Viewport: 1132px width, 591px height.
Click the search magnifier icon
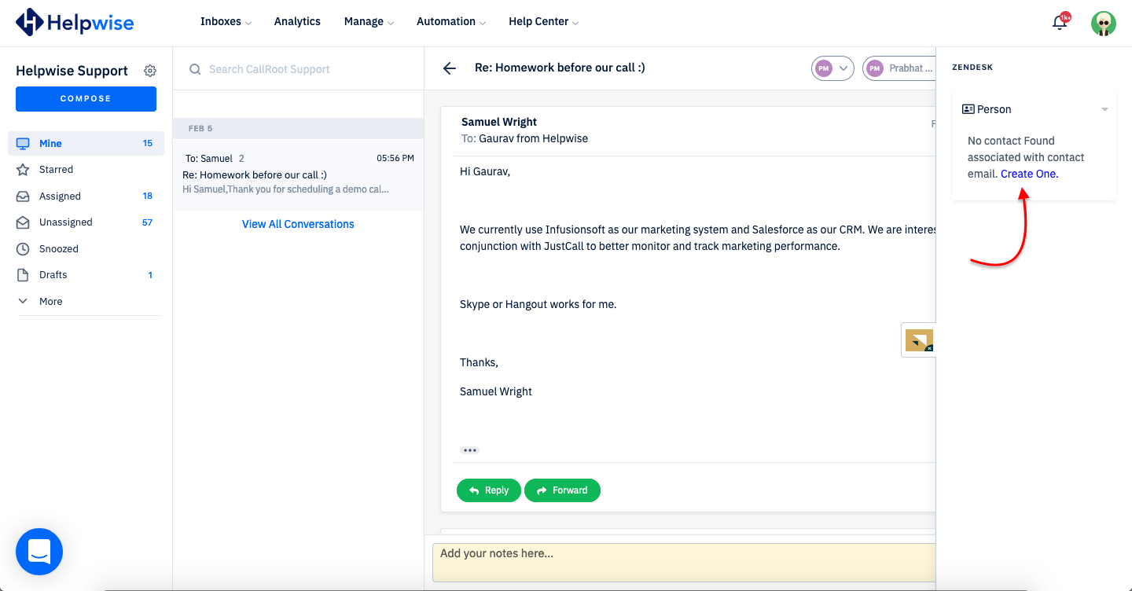[x=195, y=69]
